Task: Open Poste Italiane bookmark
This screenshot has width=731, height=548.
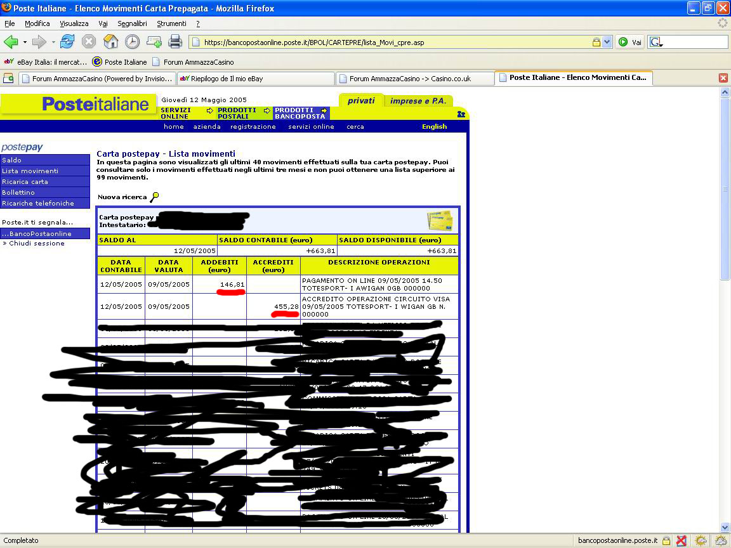Action: (119, 62)
